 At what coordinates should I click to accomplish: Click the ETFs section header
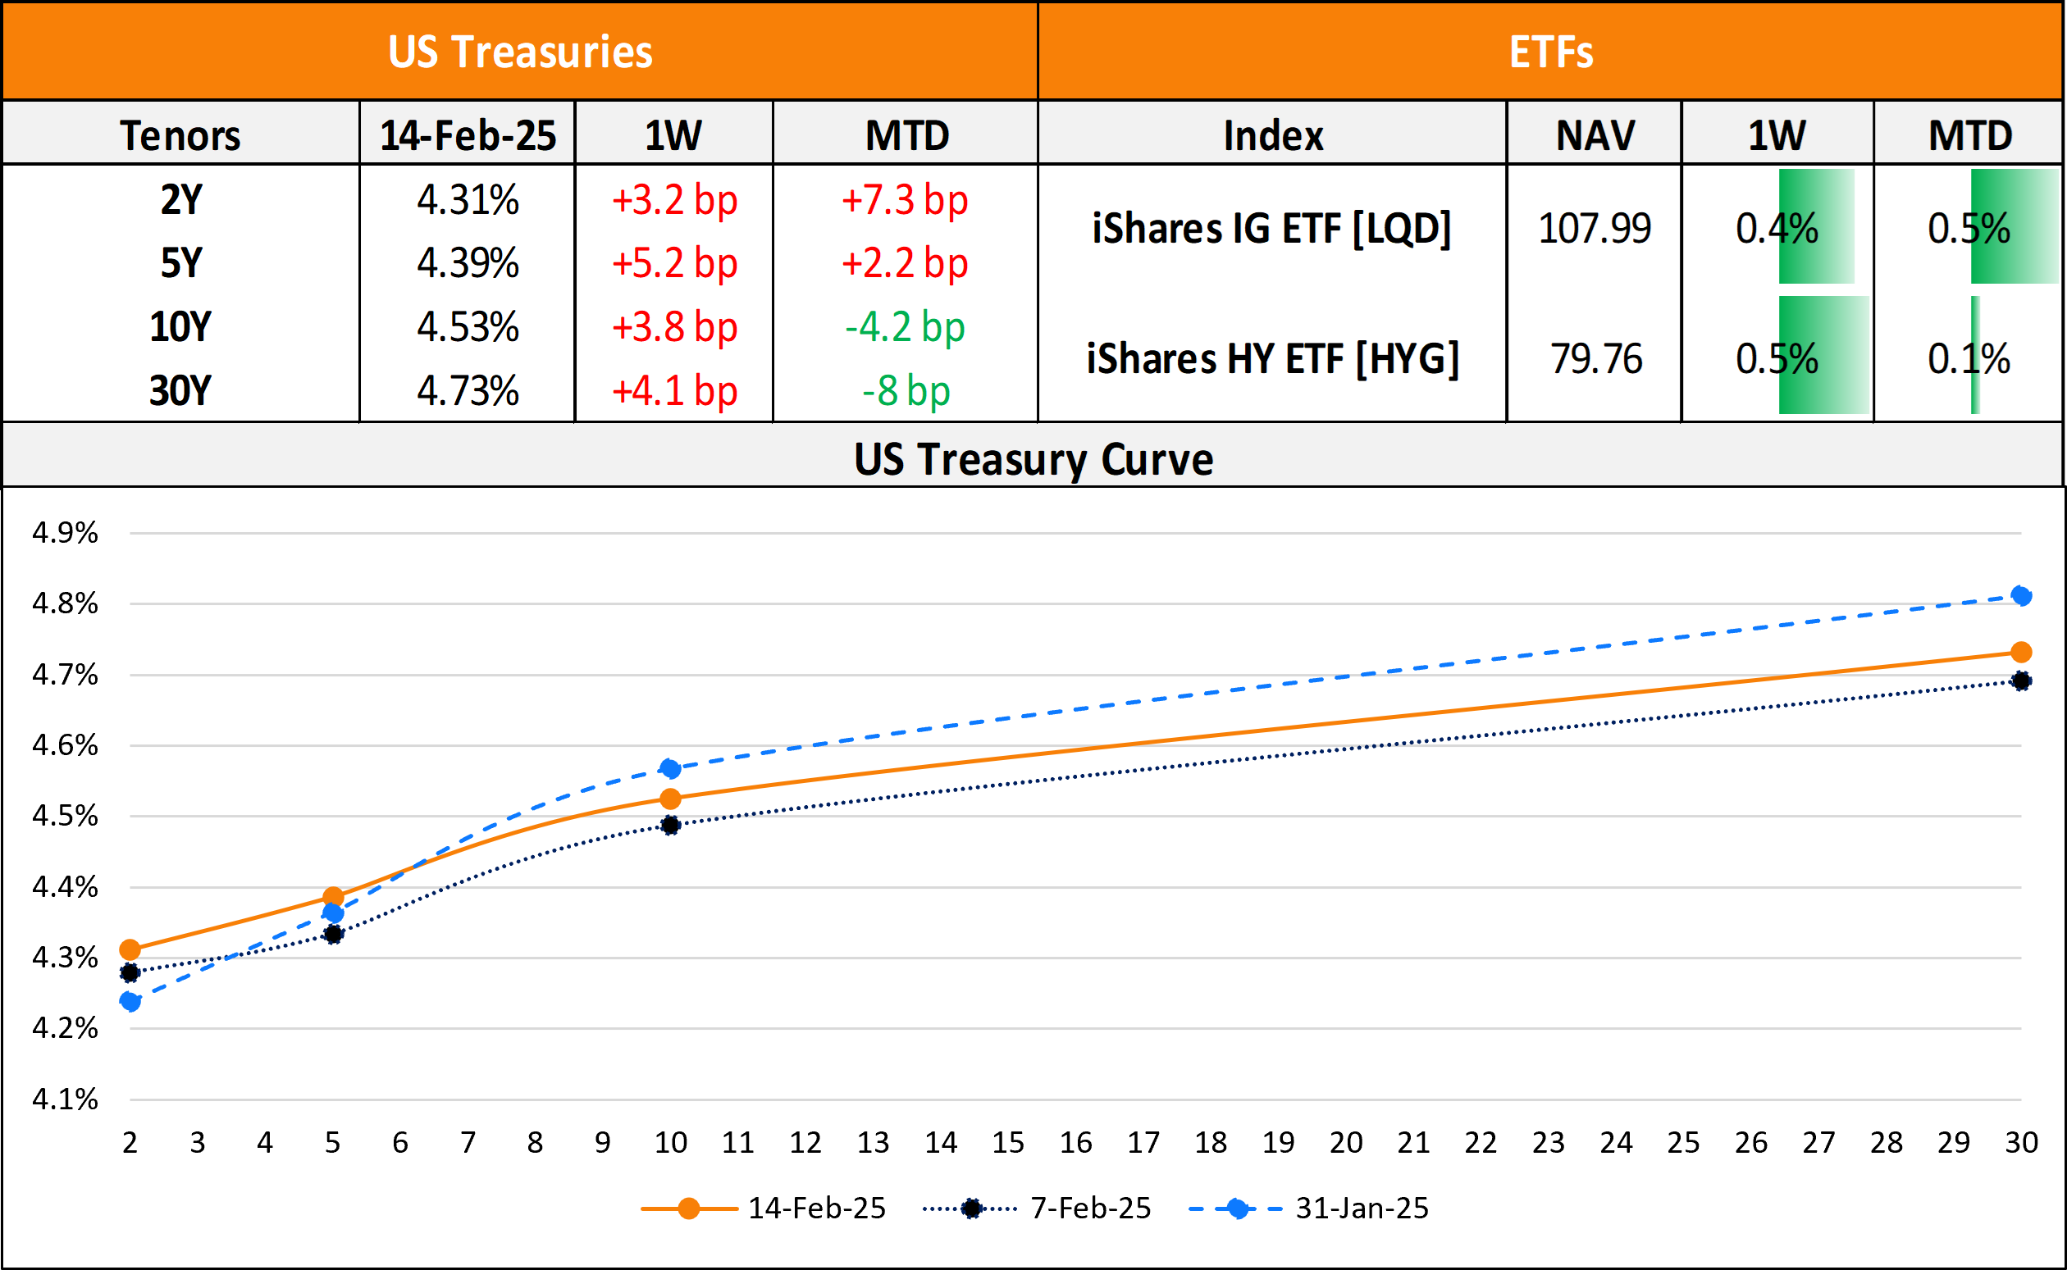click(1550, 52)
